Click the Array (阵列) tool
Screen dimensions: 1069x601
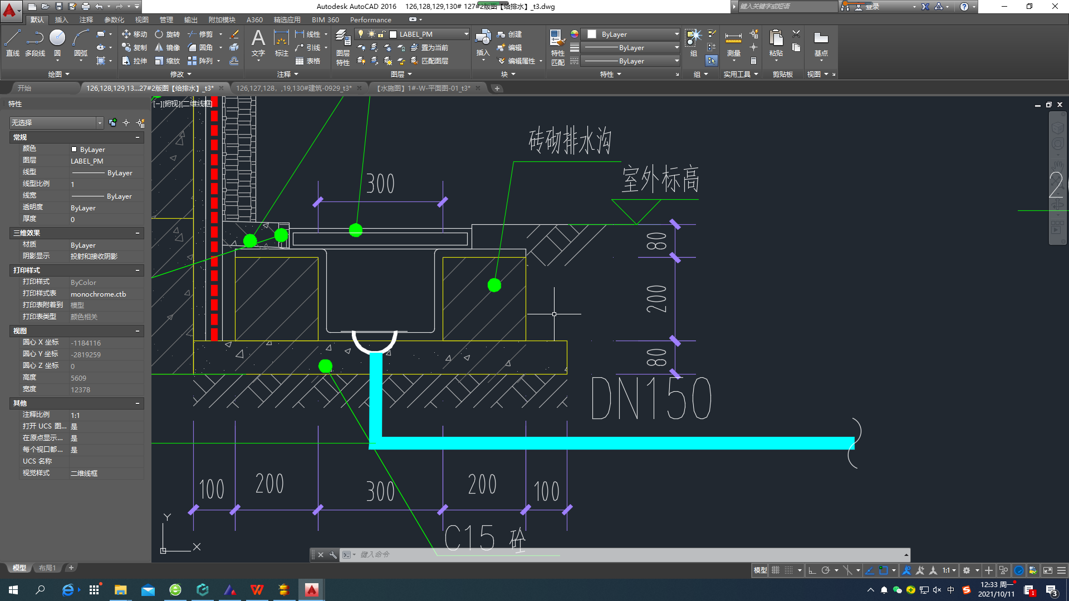point(200,61)
